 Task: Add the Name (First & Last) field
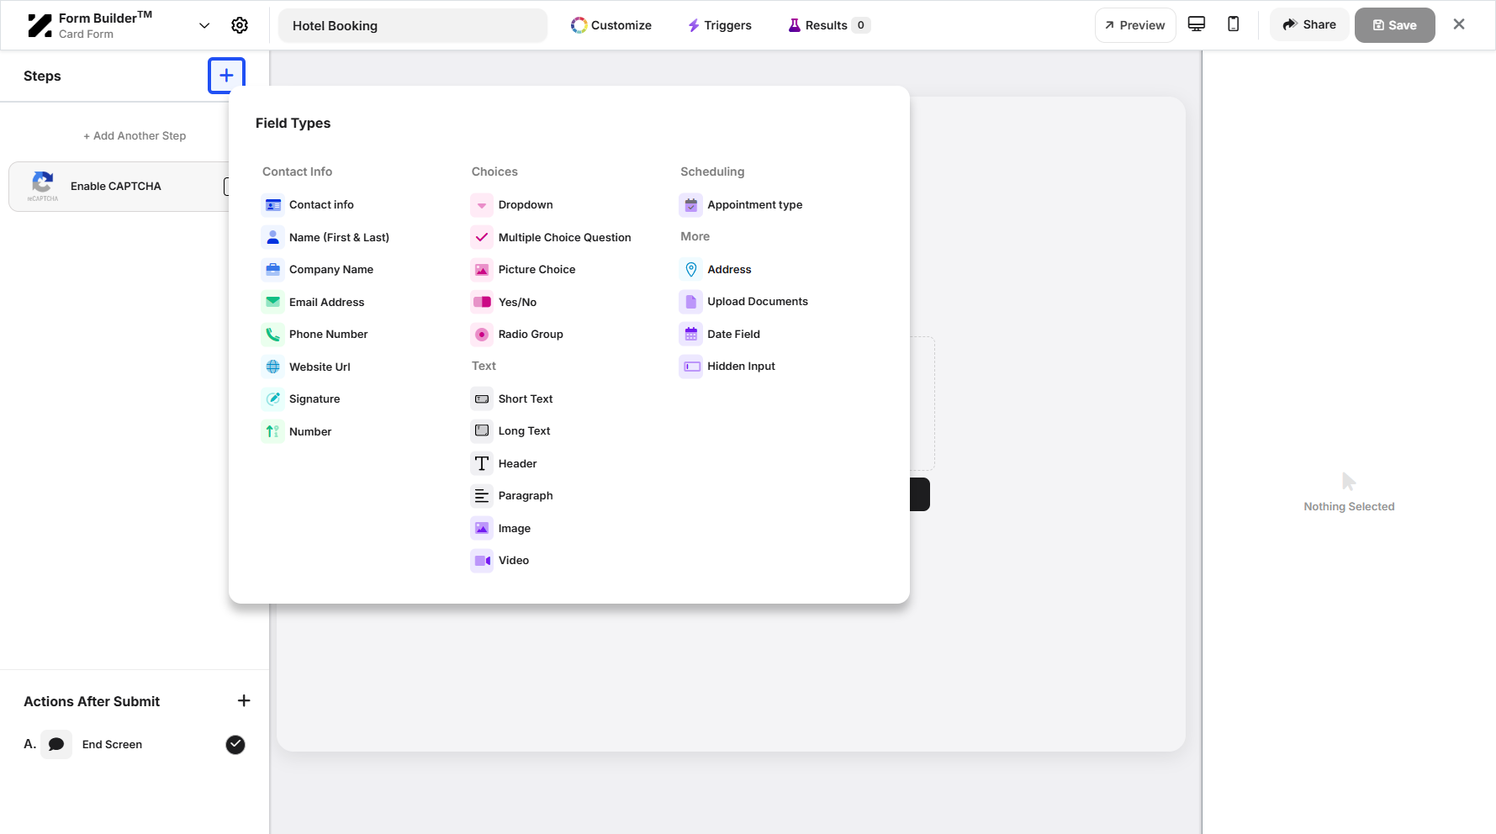[x=325, y=237]
